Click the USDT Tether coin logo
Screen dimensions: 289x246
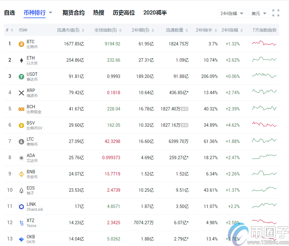pyautogui.click(x=21, y=77)
